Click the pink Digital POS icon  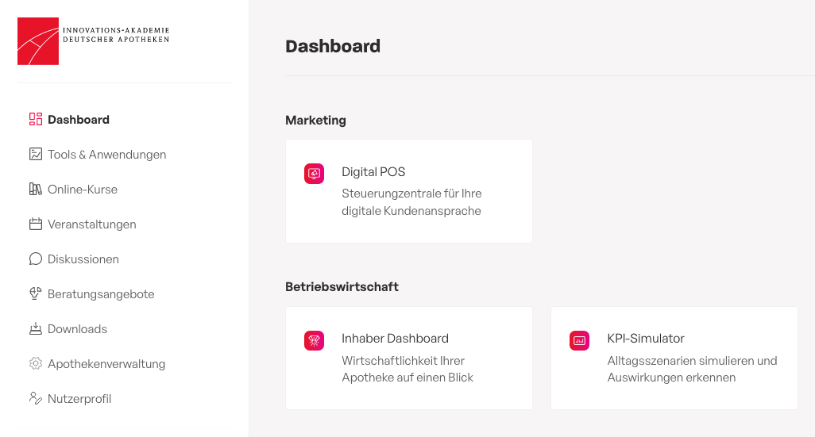point(314,174)
